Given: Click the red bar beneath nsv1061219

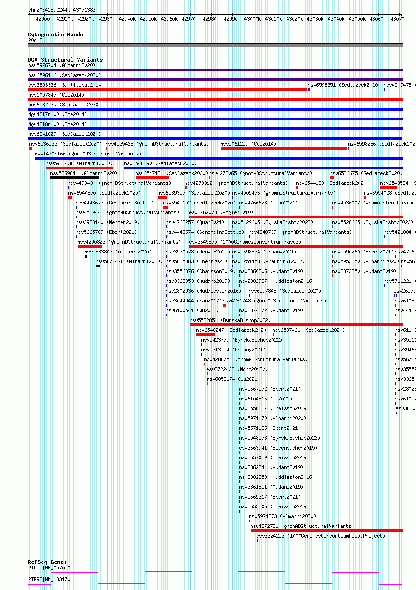Looking at the screenshot, I should (284, 148).
